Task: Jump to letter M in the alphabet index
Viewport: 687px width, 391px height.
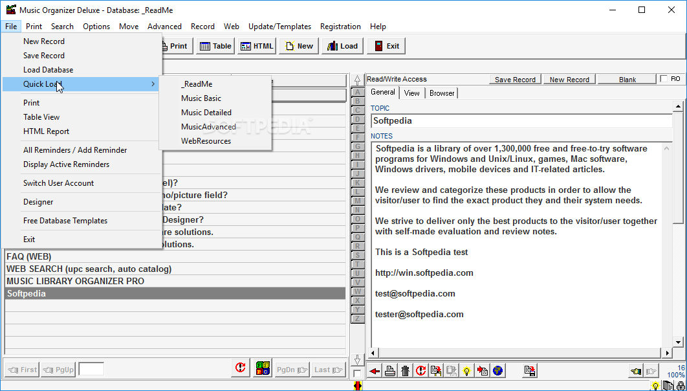Action: coord(358,201)
